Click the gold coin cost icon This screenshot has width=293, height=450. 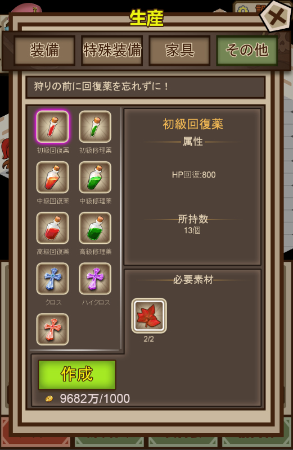pyautogui.click(x=49, y=398)
